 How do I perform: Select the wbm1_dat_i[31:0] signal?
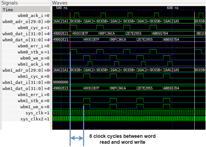click(26, 82)
